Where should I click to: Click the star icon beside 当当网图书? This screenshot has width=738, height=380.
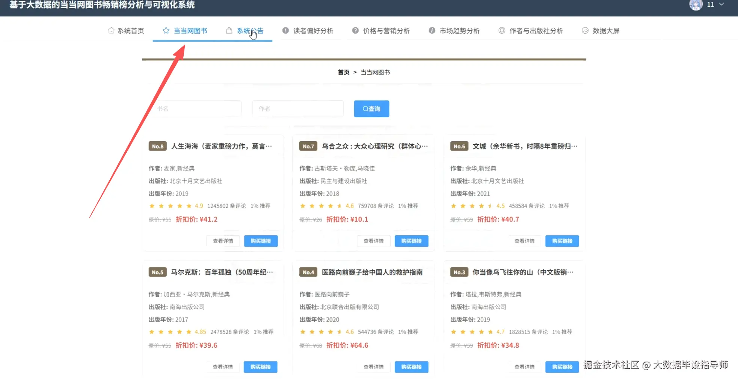tap(166, 31)
